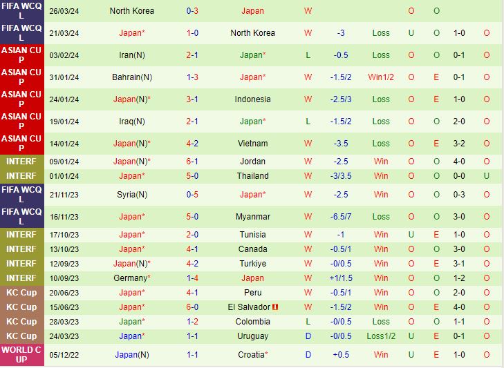504x368 pixels.
Task: Click the Bahrain(N) home team
Action: [x=131, y=77]
